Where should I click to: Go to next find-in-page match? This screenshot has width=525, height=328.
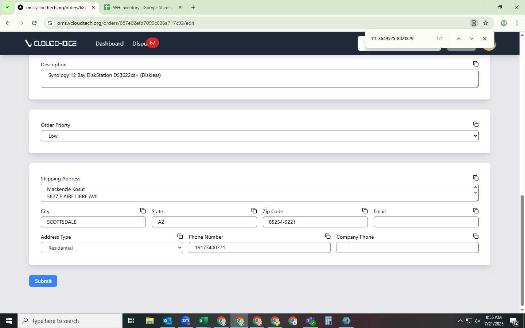[471, 39]
